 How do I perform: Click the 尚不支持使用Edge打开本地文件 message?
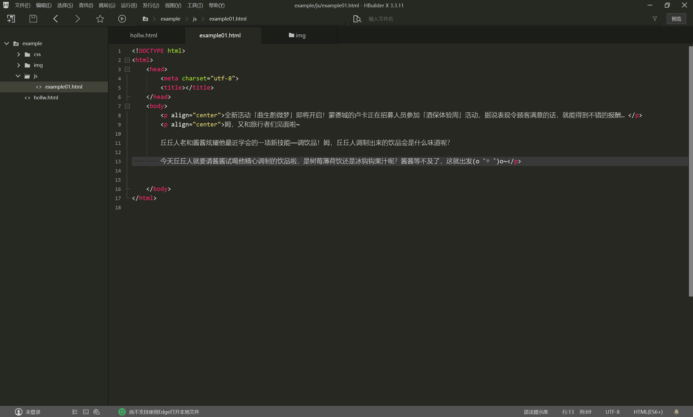164,412
